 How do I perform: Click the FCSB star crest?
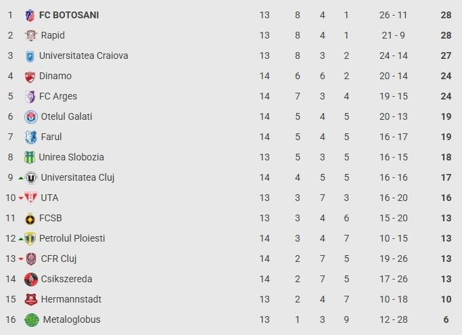(x=30, y=218)
